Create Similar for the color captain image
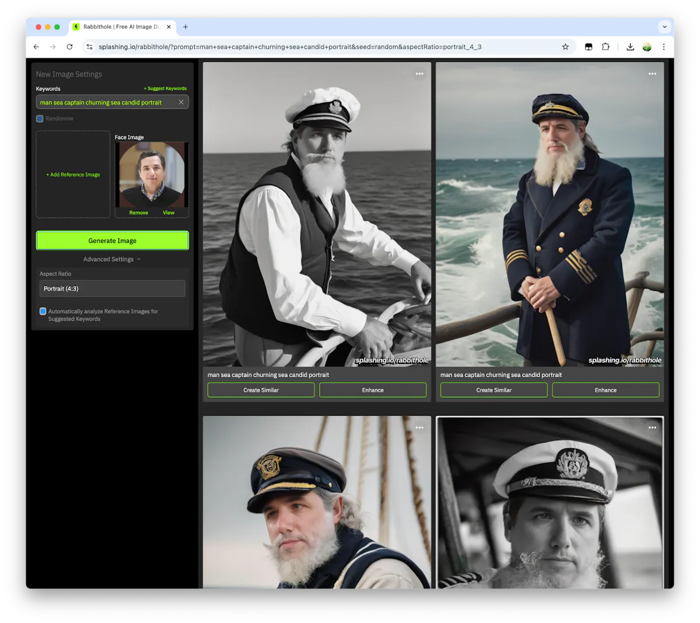Screen dimensions: 700x623 click(494, 390)
